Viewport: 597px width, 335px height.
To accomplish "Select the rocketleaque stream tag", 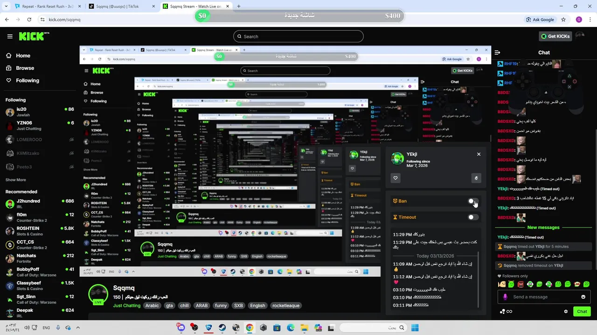I will [286, 306].
